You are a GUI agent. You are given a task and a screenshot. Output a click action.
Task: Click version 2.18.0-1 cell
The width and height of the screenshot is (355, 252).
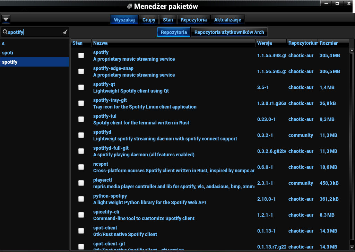(x=266, y=199)
